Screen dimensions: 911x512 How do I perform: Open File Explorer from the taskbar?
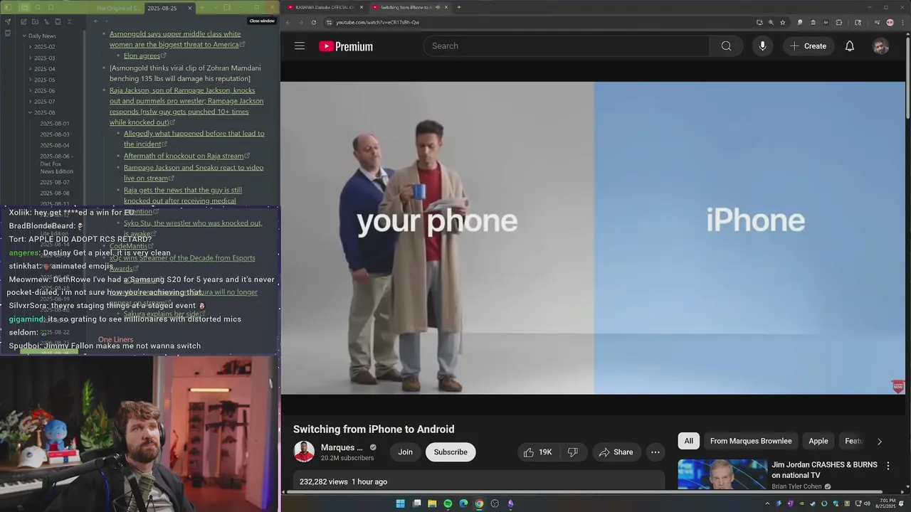432,503
